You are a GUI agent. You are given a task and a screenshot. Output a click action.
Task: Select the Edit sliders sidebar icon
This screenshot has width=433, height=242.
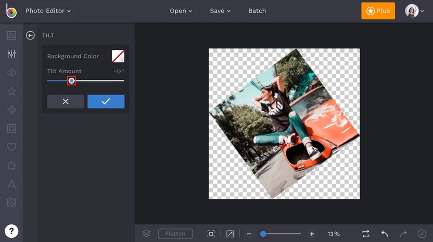(11, 54)
